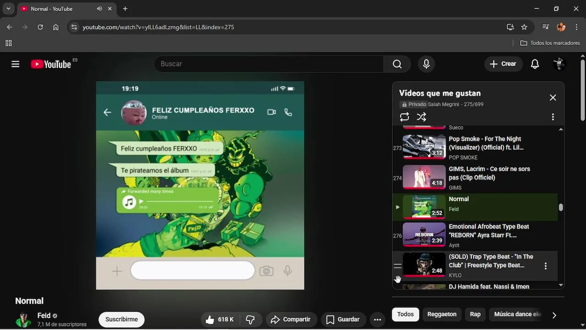586x330 pixels.
Task: Go to YouTube home via logo
Action: (x=51, y=64)
